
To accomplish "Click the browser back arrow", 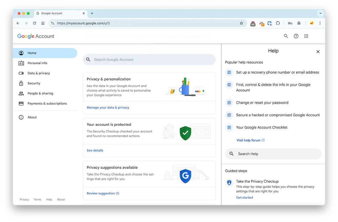I will tap(18, 23).
